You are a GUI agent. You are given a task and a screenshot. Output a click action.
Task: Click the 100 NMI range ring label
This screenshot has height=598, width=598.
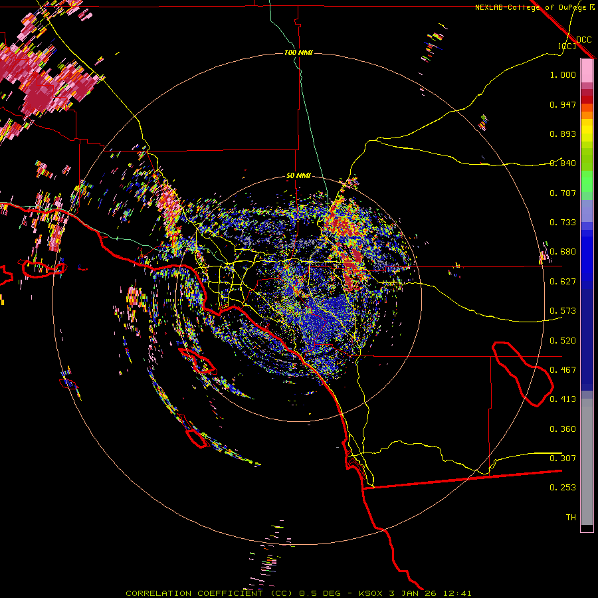[x=298, y=52]
